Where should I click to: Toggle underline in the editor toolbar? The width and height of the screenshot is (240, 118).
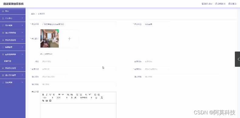coord(50,95)
